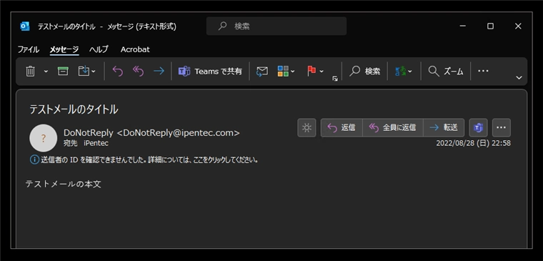Screen dimensions: 543x261
Task: Click the red Follow Up flag icon
Action: [x=312, y=71]
